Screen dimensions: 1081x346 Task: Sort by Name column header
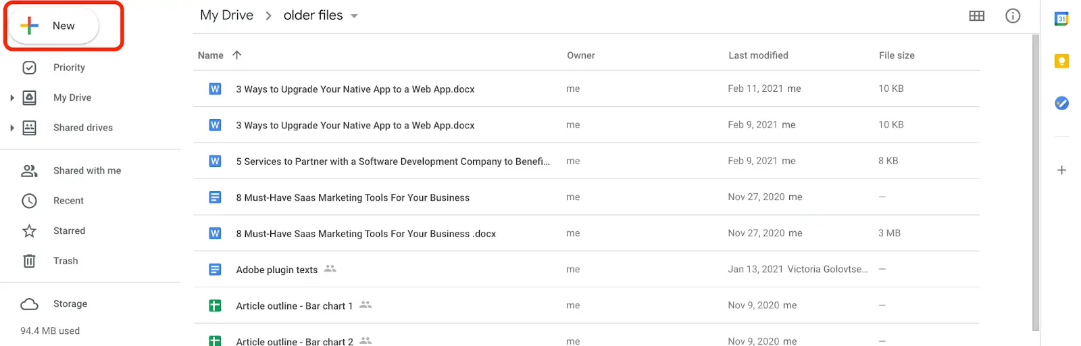210,55
